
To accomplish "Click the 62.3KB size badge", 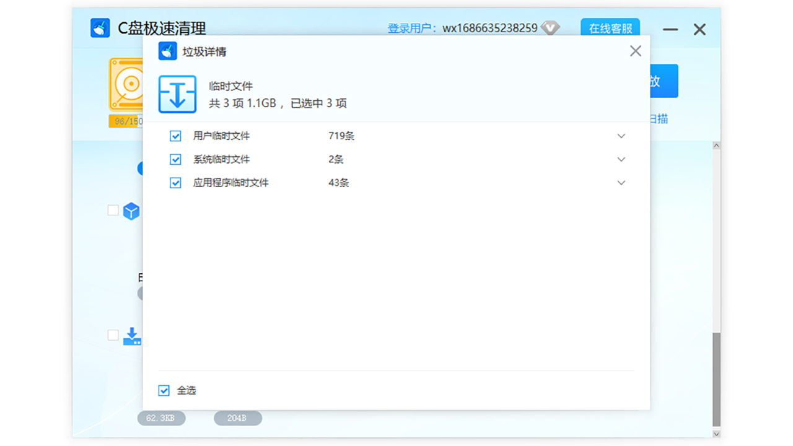I will (x=160, y=418).
